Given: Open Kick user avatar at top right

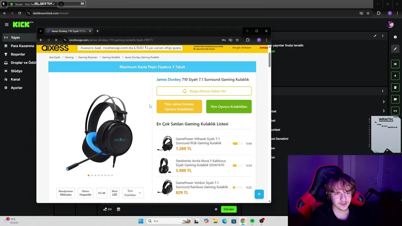Looking at the screenshot, I should point(390,24).
